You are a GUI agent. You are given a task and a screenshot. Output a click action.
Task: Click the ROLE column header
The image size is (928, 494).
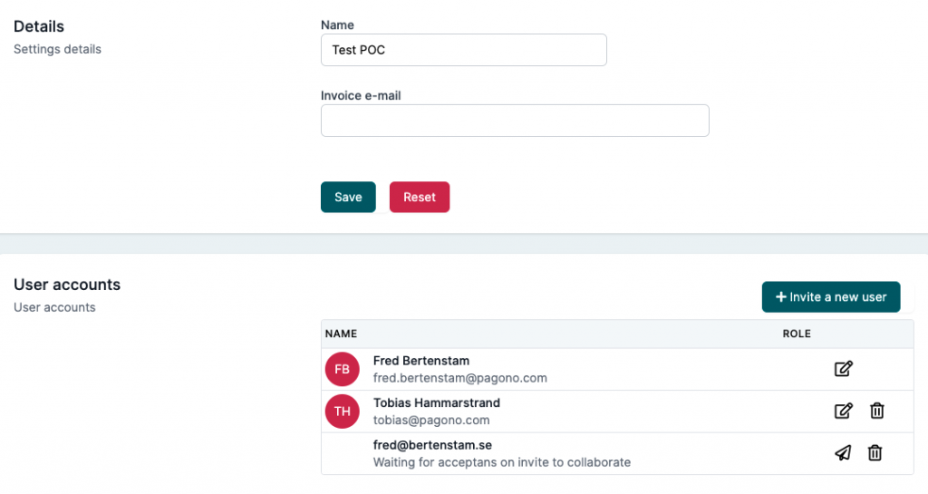pos(797,334)
